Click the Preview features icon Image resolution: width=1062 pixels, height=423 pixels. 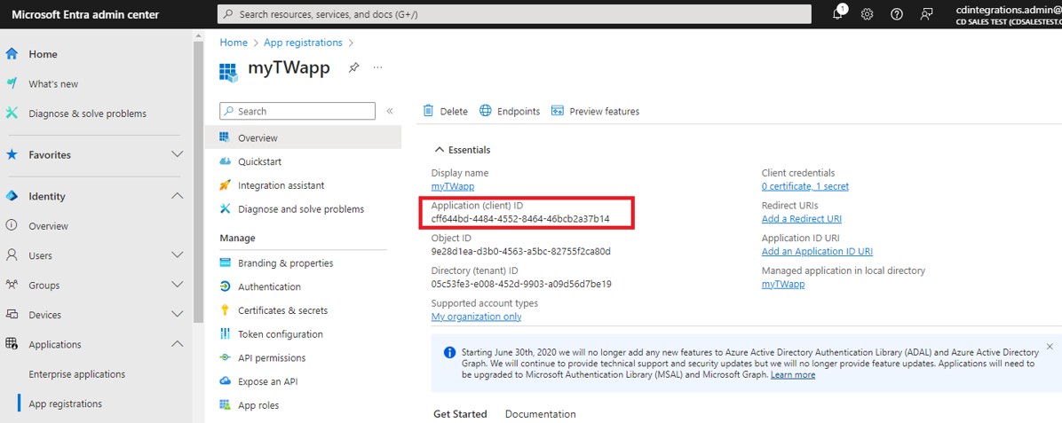pos(558,111)
